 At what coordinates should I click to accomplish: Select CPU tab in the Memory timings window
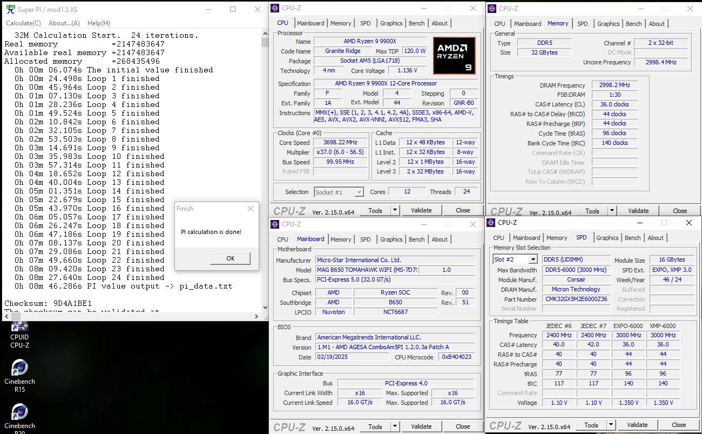pyautogui.click(x=500, y=24)
